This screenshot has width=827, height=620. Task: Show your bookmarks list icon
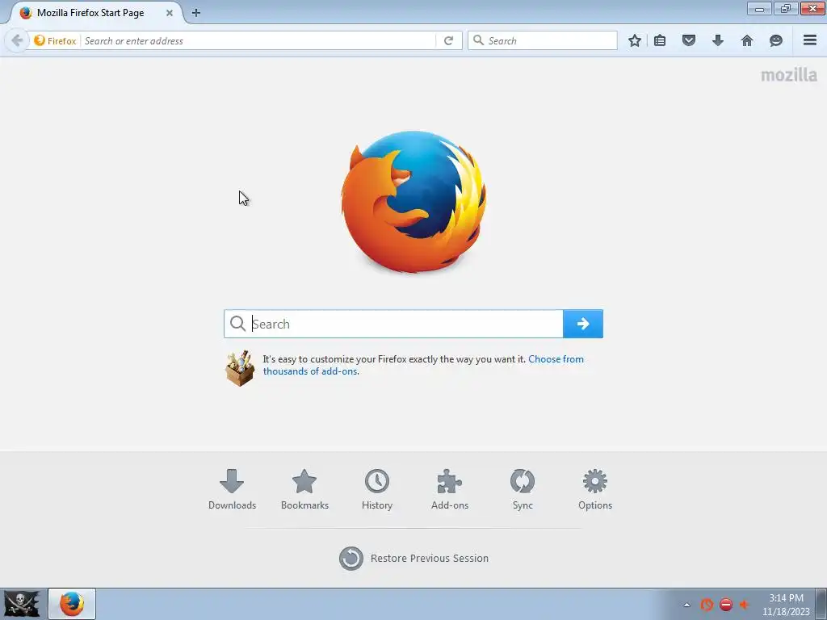point(659,40)
